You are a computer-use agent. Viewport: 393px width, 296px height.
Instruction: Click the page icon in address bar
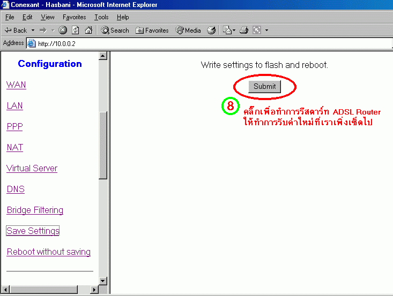31,43
